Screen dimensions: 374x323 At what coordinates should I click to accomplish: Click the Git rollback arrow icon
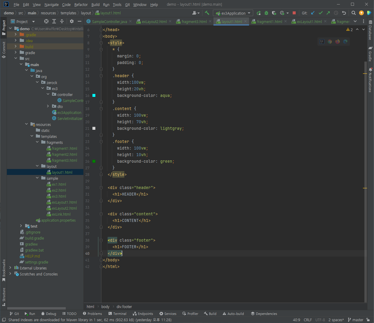tap(344, 13)
